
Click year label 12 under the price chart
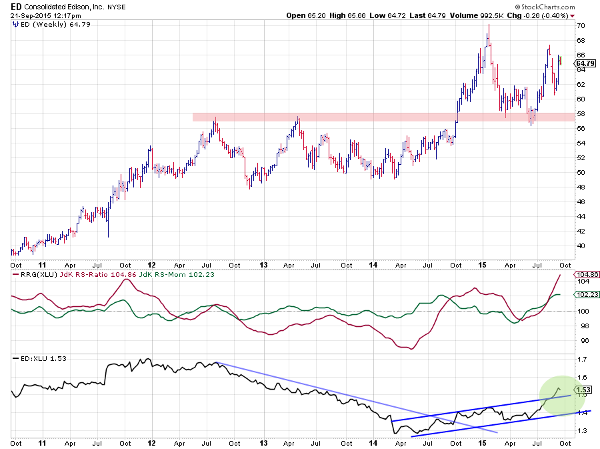coord(152,265)
